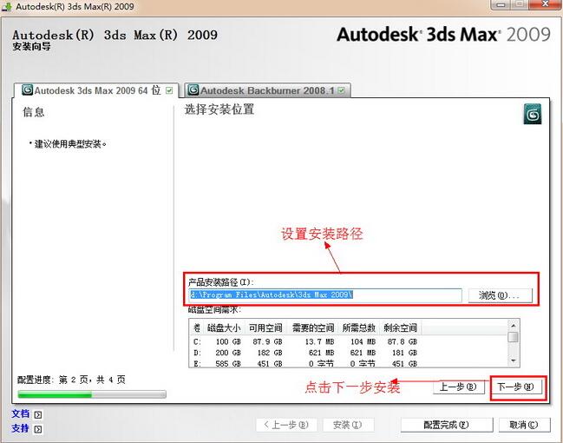Expand the arrow icon next to 文档
Screen dimensions: 563x443
coord(38,415)
